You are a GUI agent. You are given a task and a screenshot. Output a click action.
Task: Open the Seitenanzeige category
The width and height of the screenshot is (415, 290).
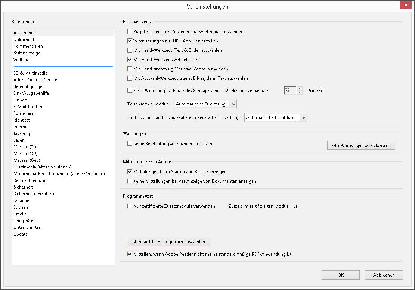(27, 53)
